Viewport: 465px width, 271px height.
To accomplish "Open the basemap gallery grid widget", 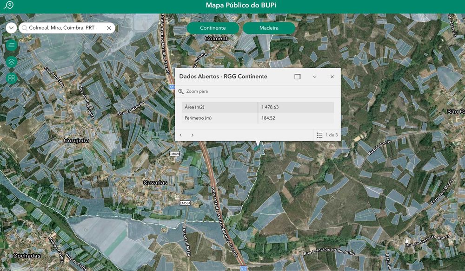I will tap(12, 78).
